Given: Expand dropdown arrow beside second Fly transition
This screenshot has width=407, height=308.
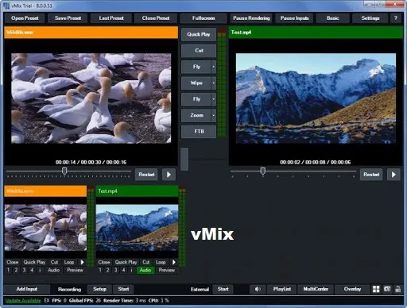Looking at the screenshot, I should click(x=214, y=99).
